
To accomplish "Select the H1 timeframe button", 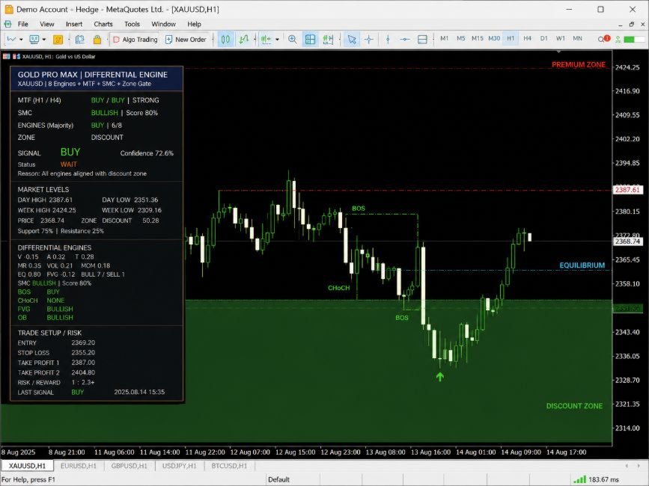I will pyautogui.click(x=511, y=38).
